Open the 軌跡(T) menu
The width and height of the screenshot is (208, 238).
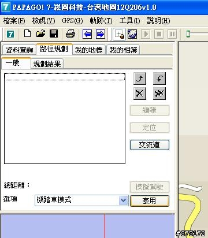point(101,21)
